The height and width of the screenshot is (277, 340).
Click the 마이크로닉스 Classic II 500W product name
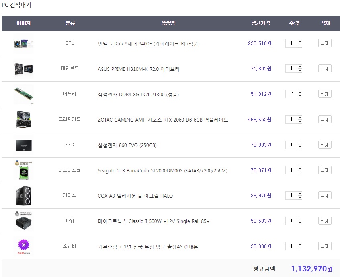pos(154,221)
